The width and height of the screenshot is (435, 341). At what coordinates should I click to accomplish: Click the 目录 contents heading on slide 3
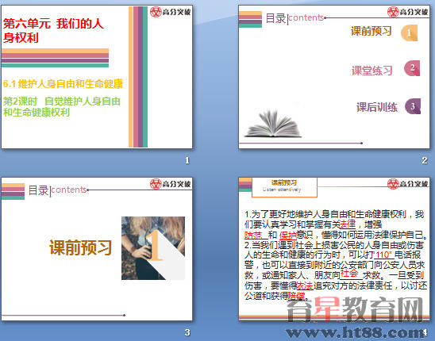(x=57, y=190)
